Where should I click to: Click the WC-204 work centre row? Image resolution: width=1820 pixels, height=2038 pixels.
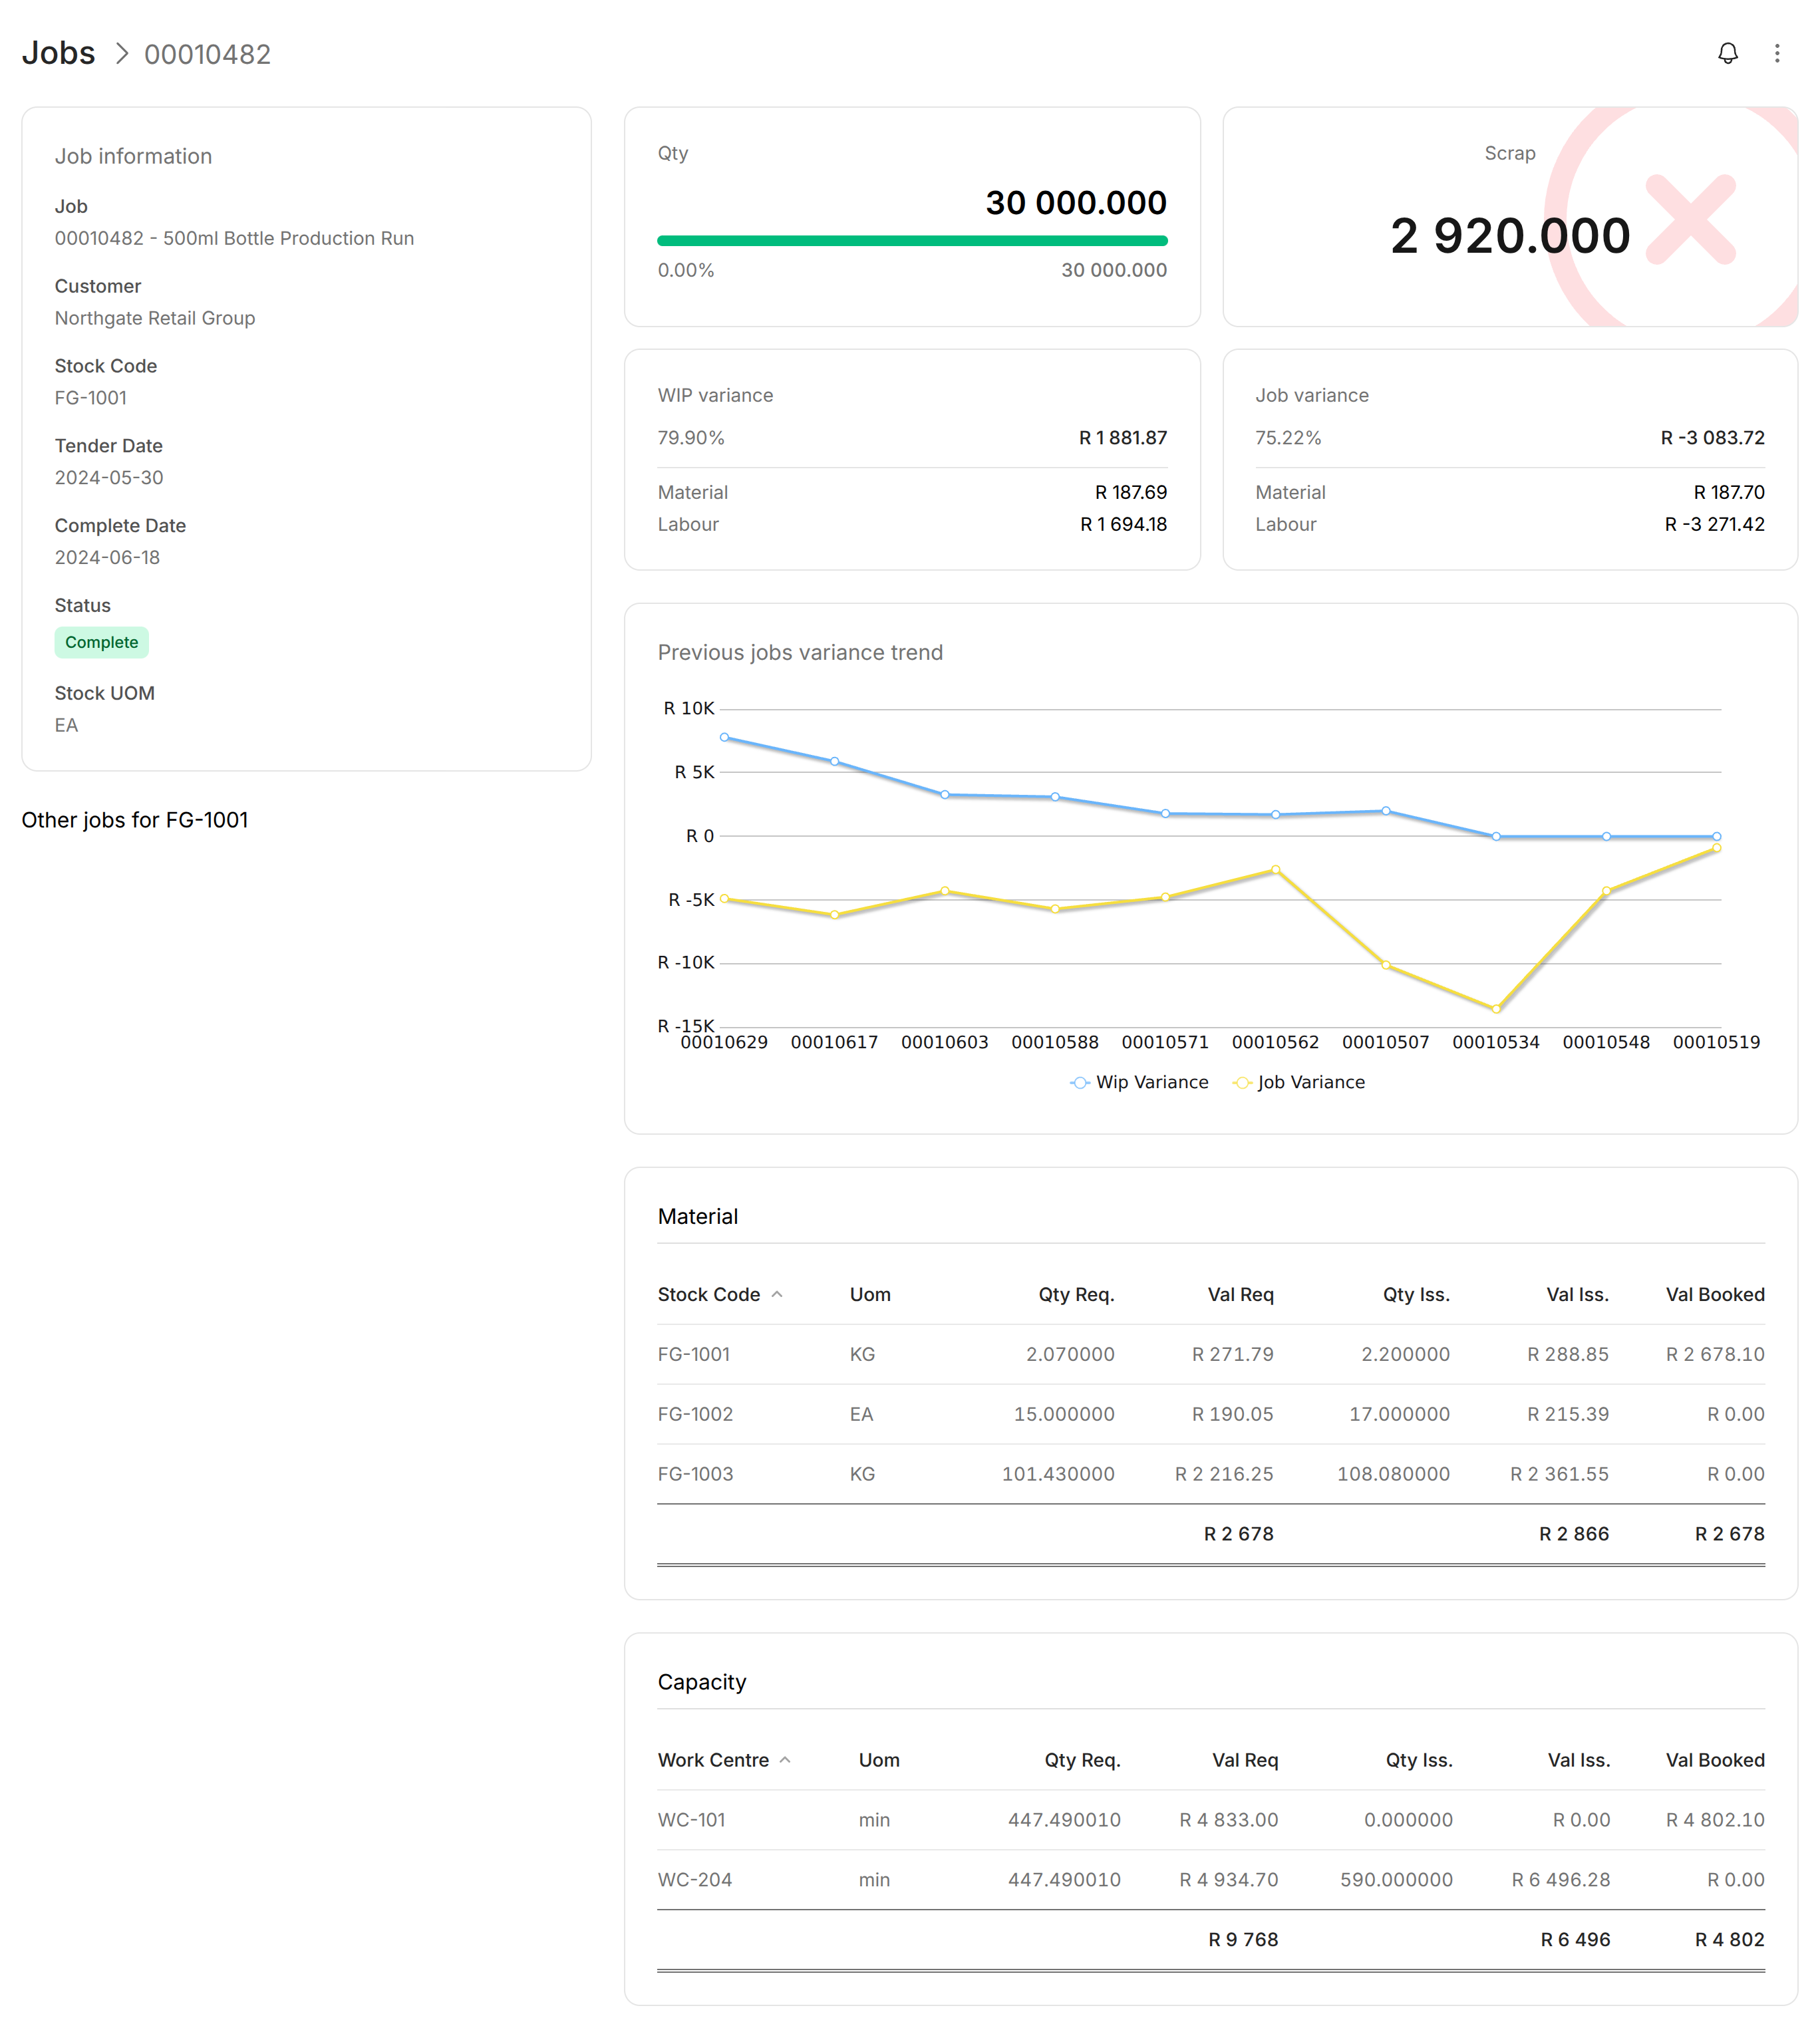point(1211,1880)
